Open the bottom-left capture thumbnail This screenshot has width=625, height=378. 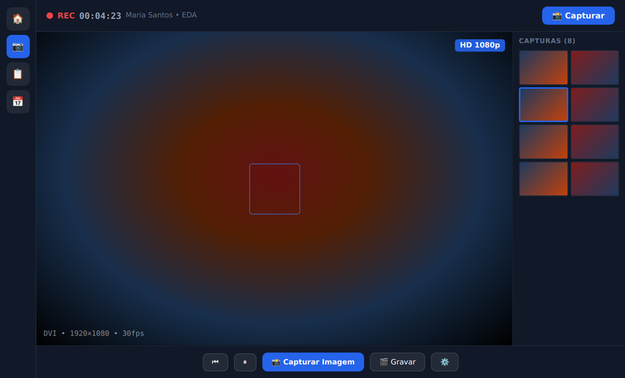coord(543,179)
